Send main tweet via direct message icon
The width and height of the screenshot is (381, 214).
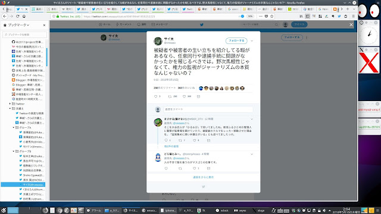(x=198, y=96)
